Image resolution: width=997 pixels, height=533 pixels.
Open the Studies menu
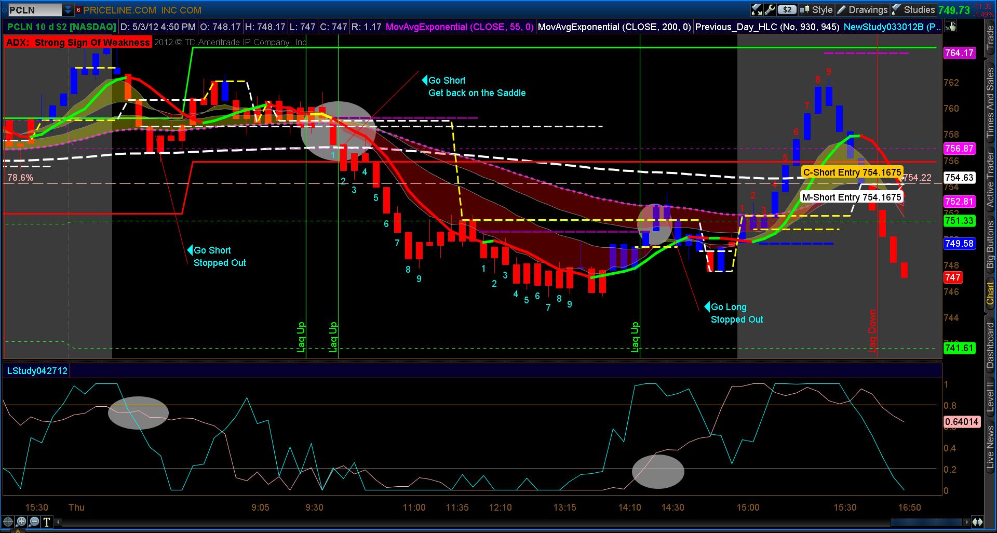[x=913, y=10]
